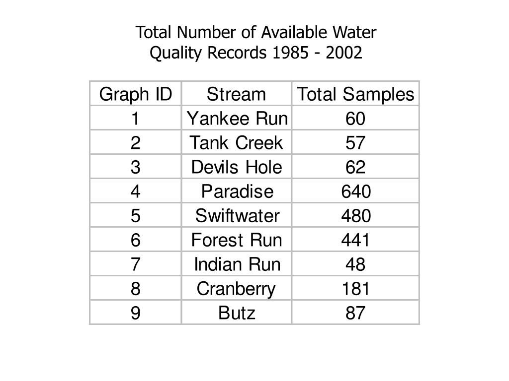Viewport: 509px width, 381px height.
Task: Click the Swiftwater stream cell
Action: tap(237, 215)
